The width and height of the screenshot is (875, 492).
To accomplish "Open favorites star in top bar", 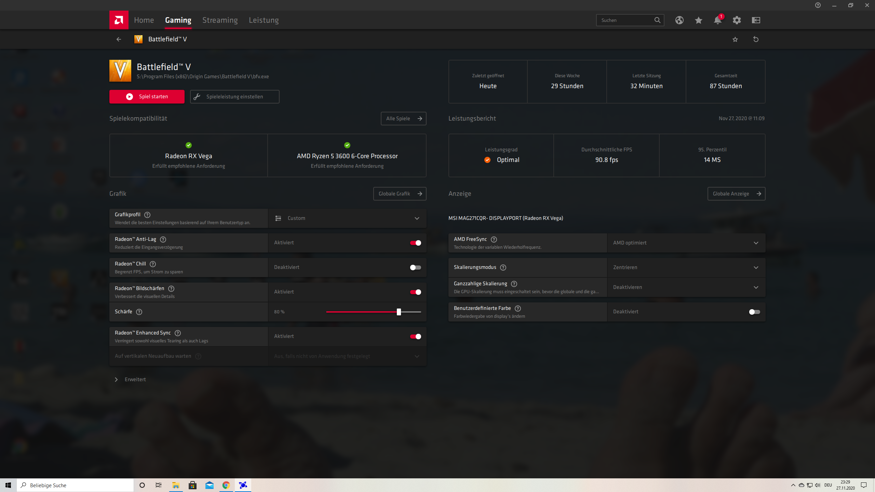I will pos(698,20).
